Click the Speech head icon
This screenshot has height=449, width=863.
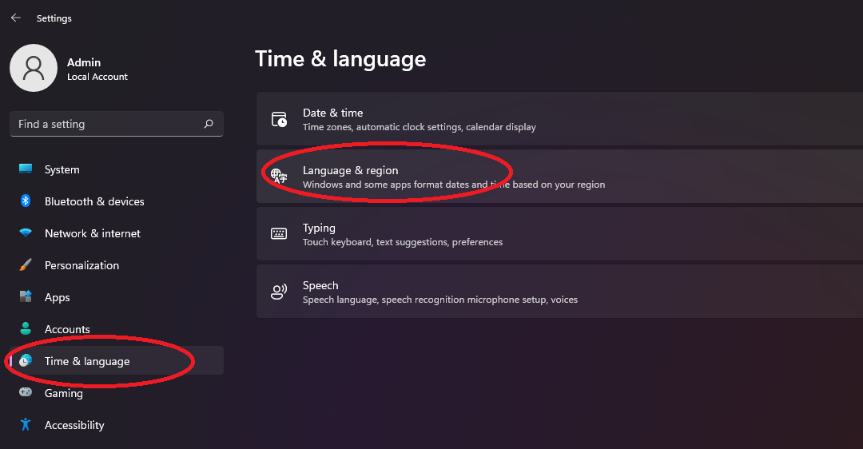[x=279, y=291]
